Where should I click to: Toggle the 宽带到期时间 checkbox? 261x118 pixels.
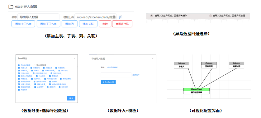19,82
